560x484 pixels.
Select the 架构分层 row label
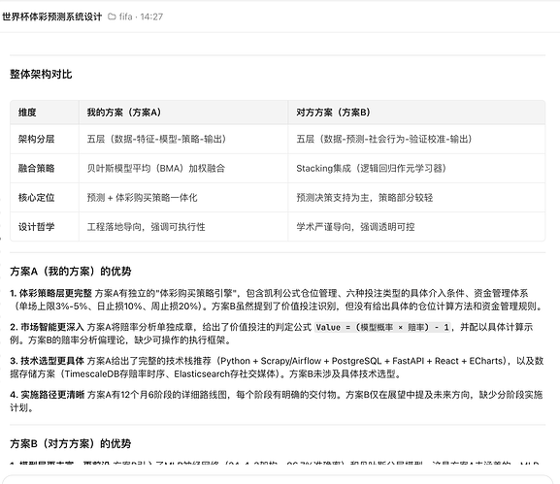pos(36,139)
